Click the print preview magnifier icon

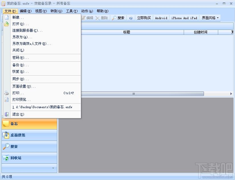[6, 99]
